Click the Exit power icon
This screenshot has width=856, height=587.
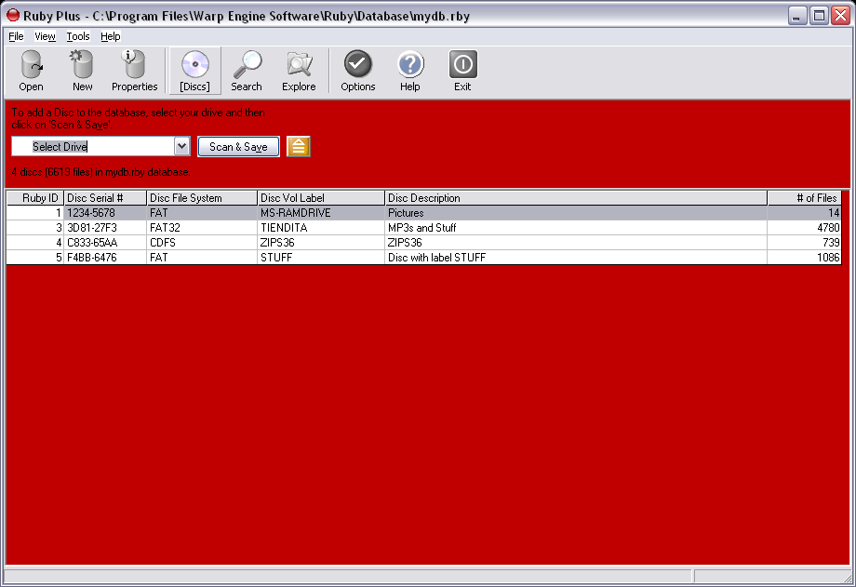click(x=462, y=71)
